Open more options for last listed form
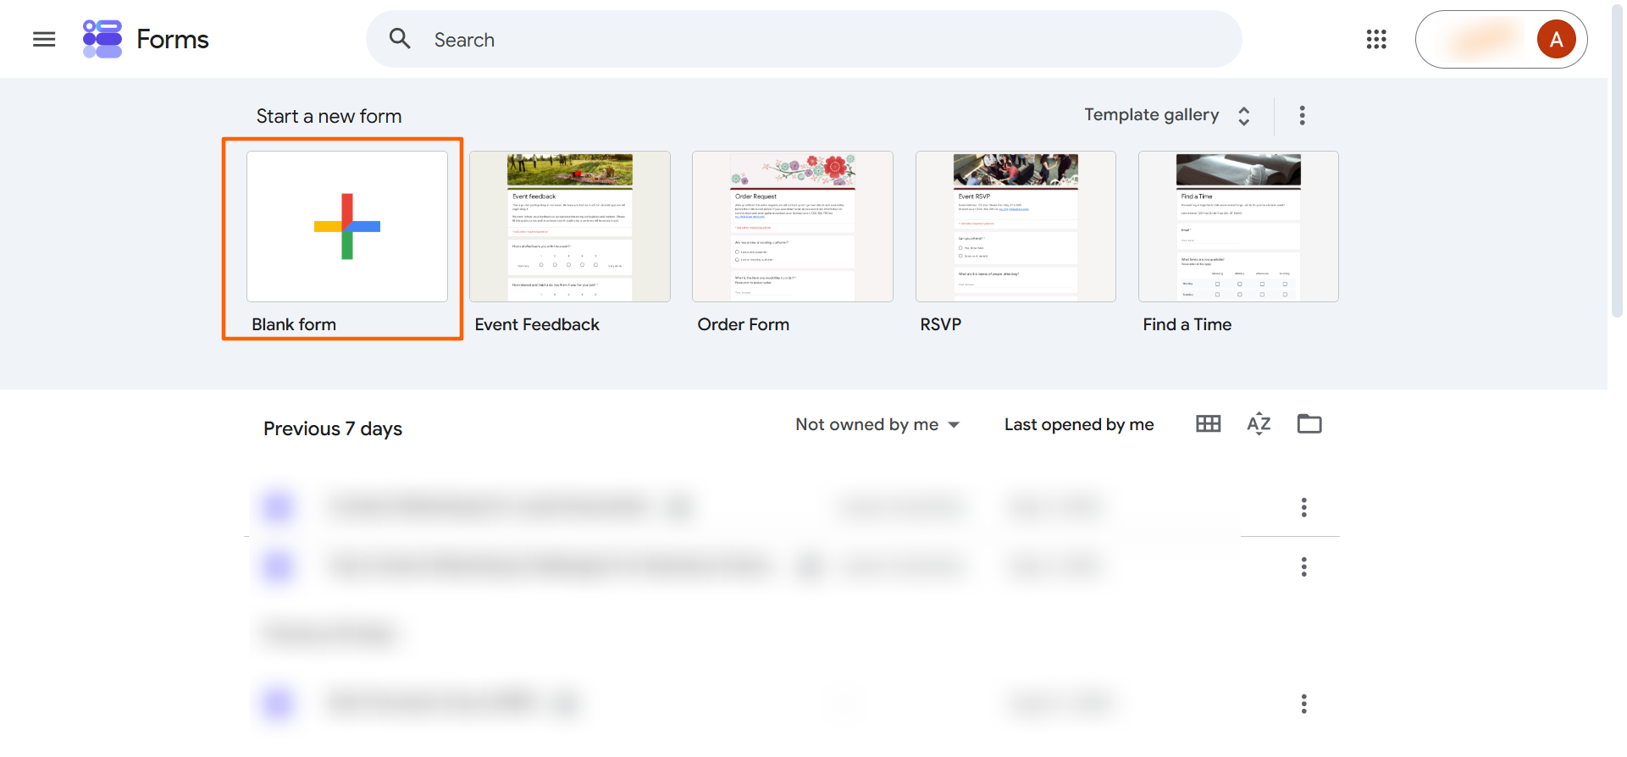Viewport: 1627px width, 757px height. coord(1304,704)
